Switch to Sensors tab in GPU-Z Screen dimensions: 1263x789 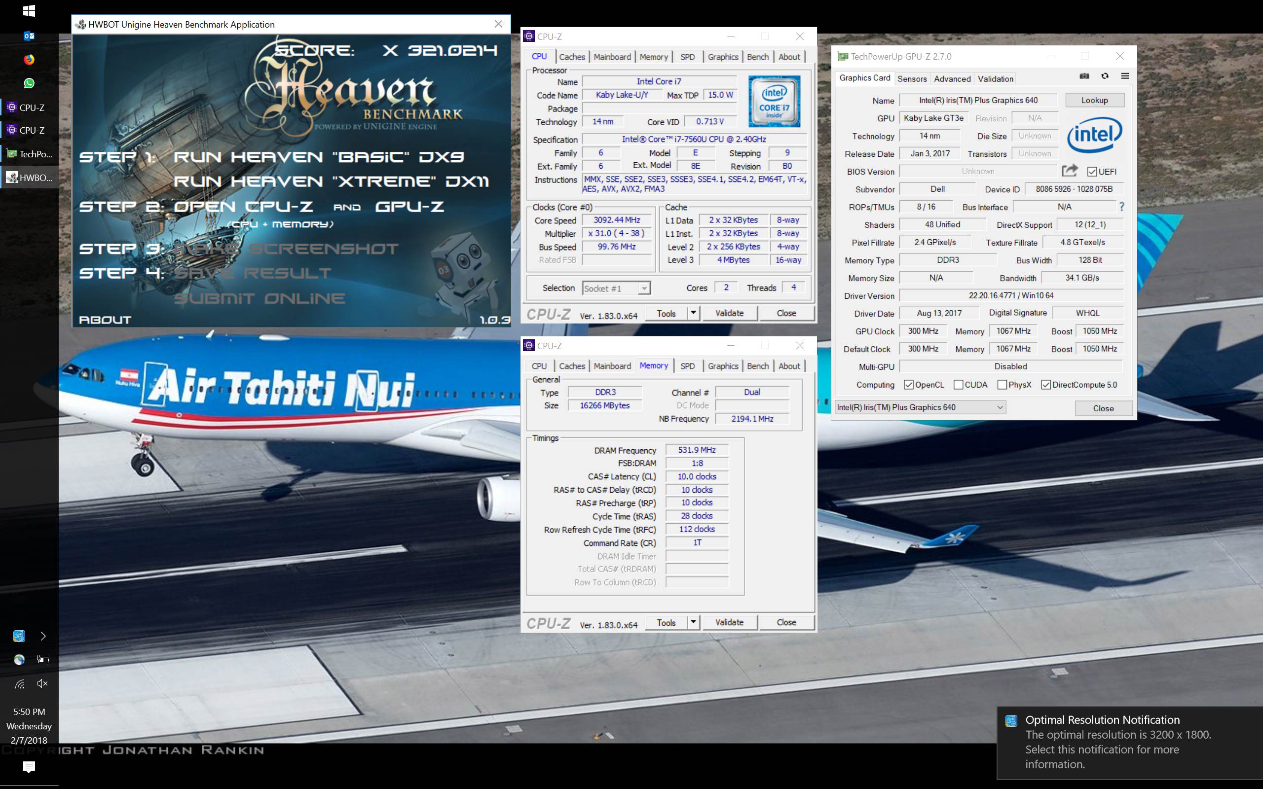click(912, 79)
